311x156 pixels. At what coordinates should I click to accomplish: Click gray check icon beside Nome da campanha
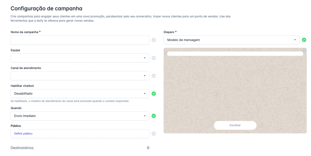pos(154,40)
